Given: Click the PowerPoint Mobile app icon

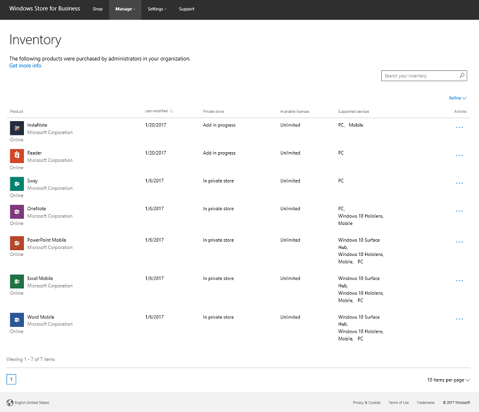Looking at the screenshot, I should click(x=17, y=243).
